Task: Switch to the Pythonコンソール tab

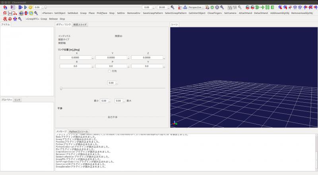Action: (x=79, y=131)
